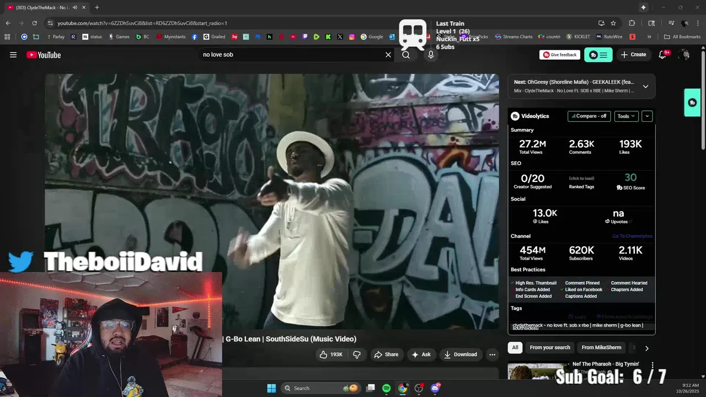Go back in browser history
706x397 pixels.
pyautogui.click(x=8, y=23)
